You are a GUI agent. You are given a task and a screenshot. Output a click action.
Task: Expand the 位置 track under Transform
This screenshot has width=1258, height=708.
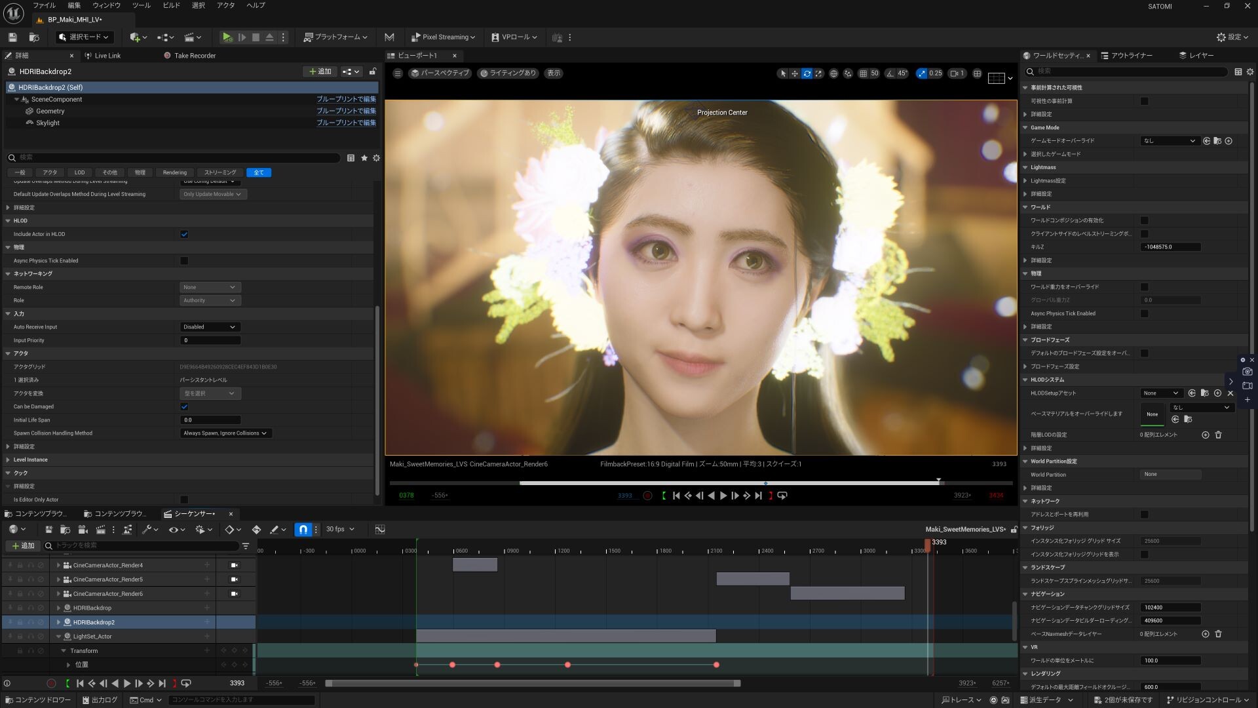point(68,664)
